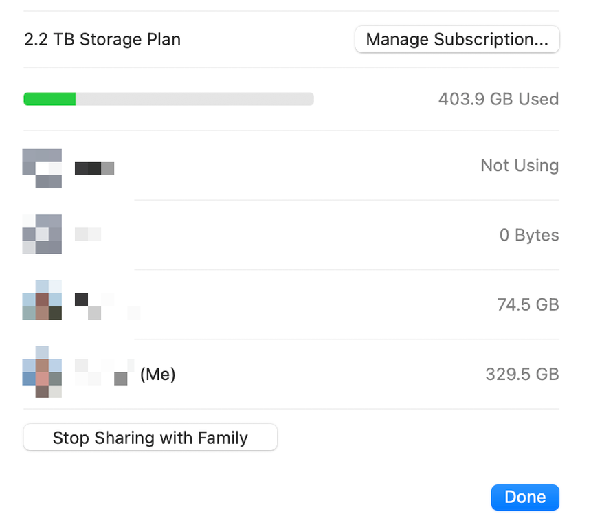The width and height of the screenshot is (591, 525).
Task: Click the 74.5 GB usage value
Action: (x=527, y=304)
